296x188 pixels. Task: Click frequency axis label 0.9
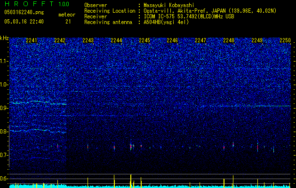(x=4, y=108)
